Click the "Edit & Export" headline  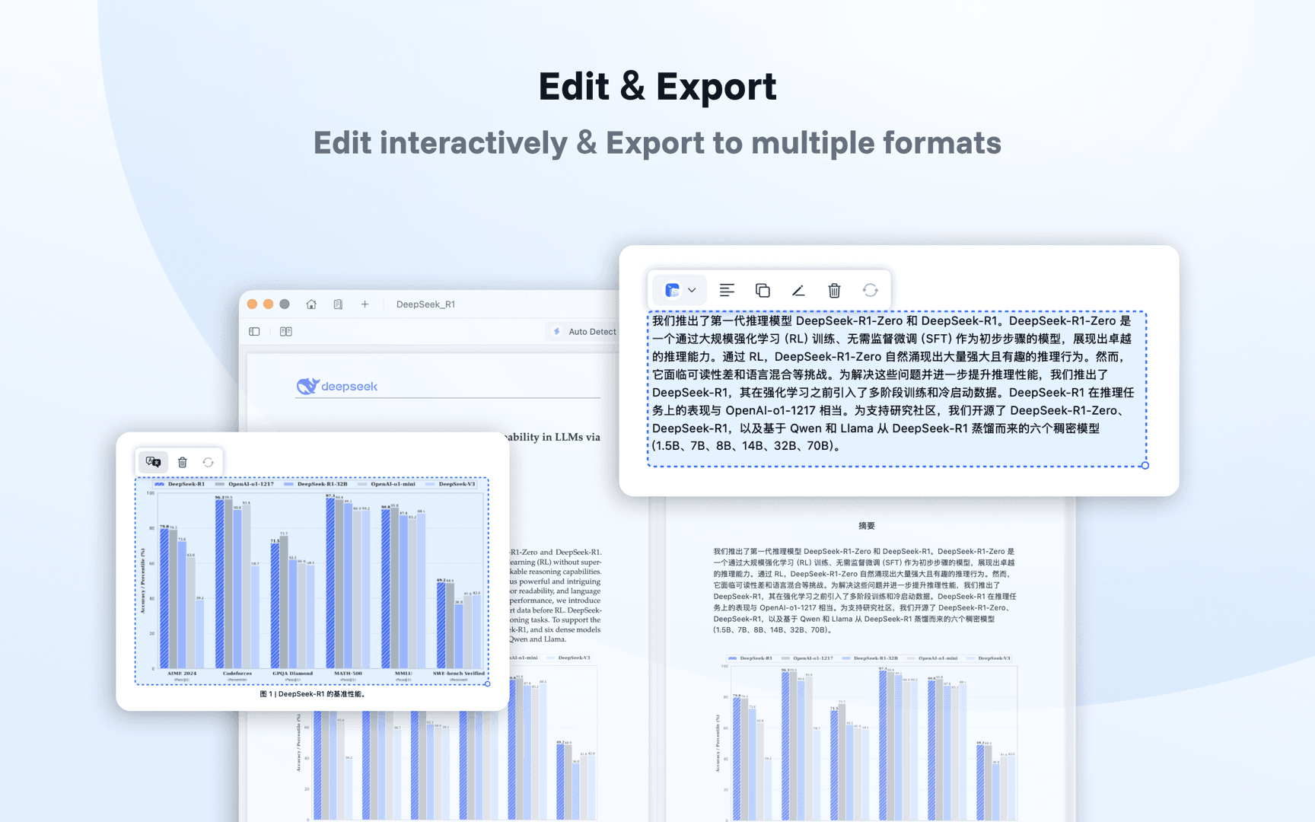point(657,86)
